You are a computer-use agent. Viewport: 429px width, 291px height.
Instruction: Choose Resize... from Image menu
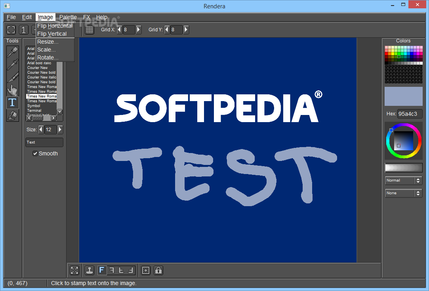tap(55, 42)
